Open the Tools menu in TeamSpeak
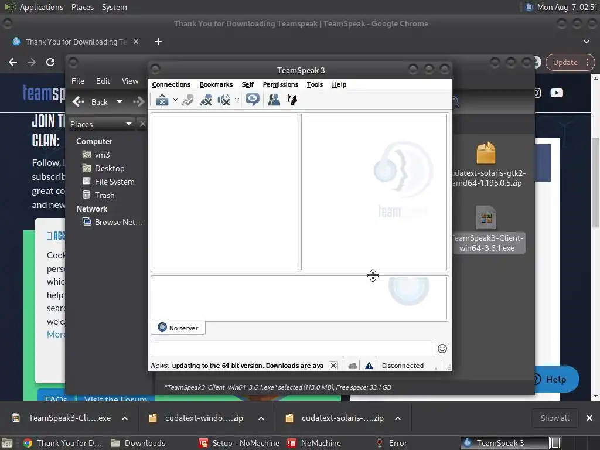The height and width of the screenshot is (450, 600). tap(315, 84)
